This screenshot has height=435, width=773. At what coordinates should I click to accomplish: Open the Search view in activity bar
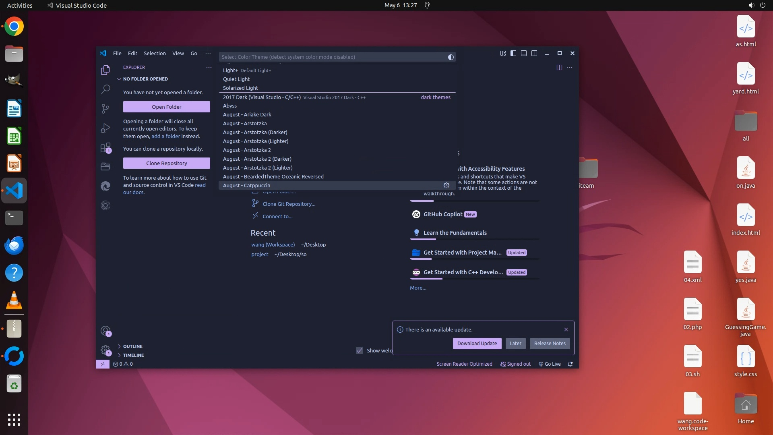(105, 89)
